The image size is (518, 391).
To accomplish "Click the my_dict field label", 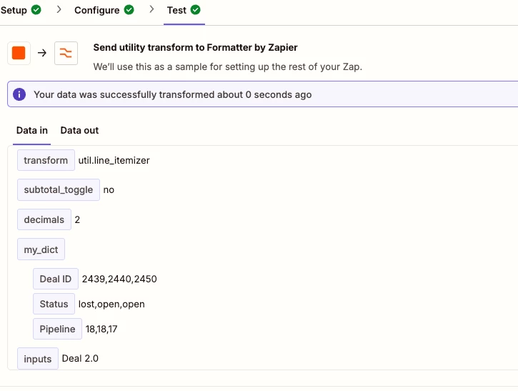I will coord(41,249).
